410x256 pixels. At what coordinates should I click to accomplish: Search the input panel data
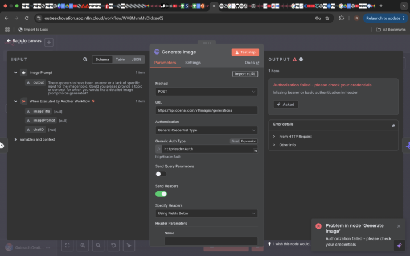pyautogui.click(x=85, y=60)
